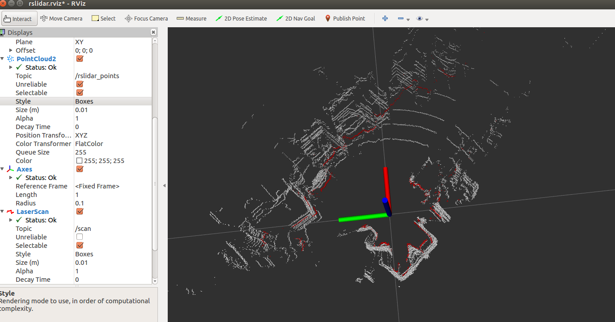This screenshot has height=322, width=615.
Task: Collapse the LaserScan tree entry
Action: click(x=4, y=211)
